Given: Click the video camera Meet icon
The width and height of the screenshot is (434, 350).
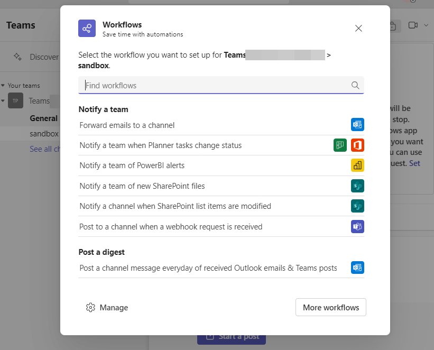Looking at the screenshot, I should coord(413,25).
